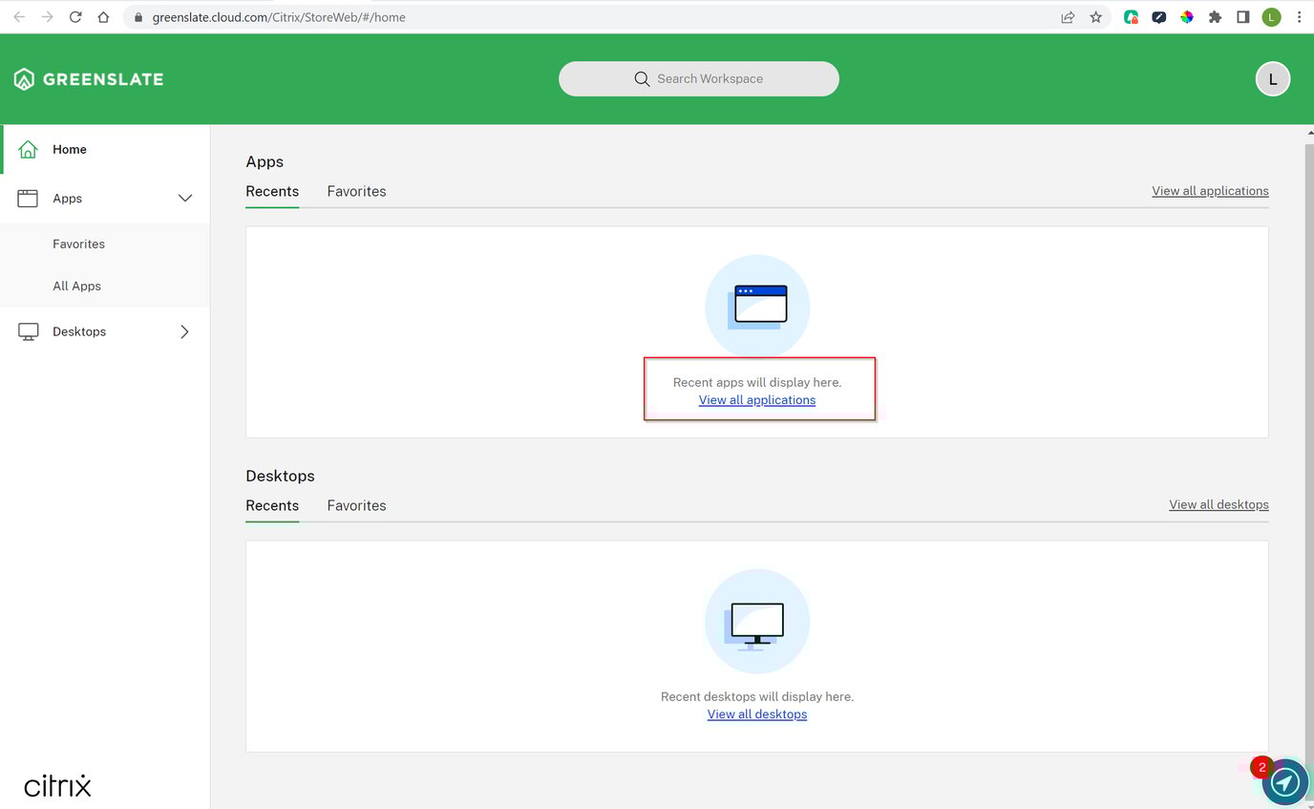Click the GreenSlate logo in the header
This screenshot has width=1314, height=809.
[x=88, y=78]
